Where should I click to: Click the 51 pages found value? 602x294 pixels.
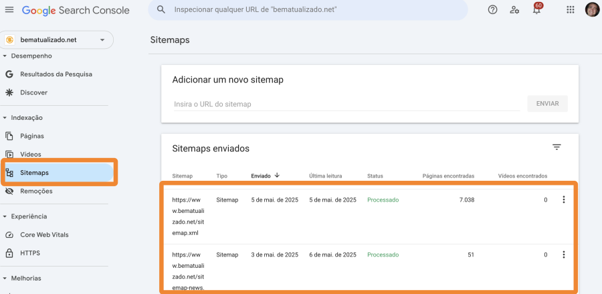(471, 254)
